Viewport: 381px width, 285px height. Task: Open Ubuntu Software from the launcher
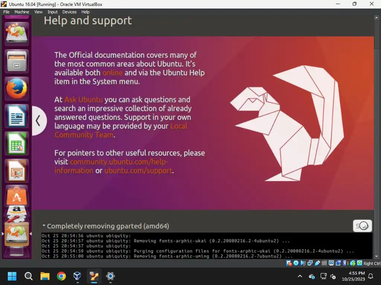coord(16,196)
